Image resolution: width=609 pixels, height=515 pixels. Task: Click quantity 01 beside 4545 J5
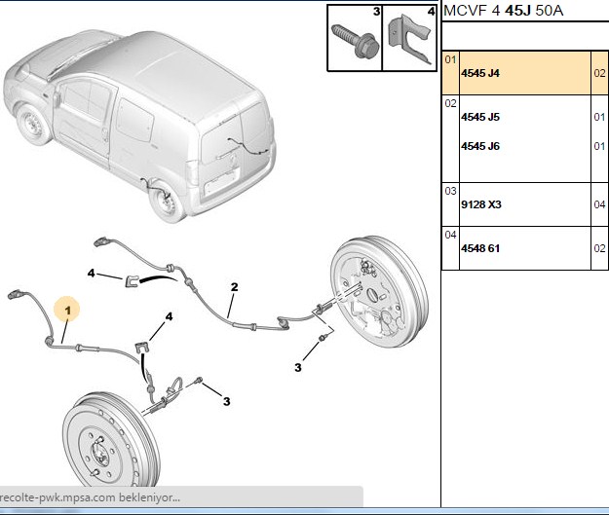(599, 117)
